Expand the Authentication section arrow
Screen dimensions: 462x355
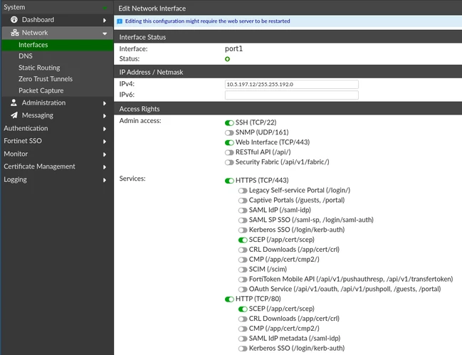105,129
